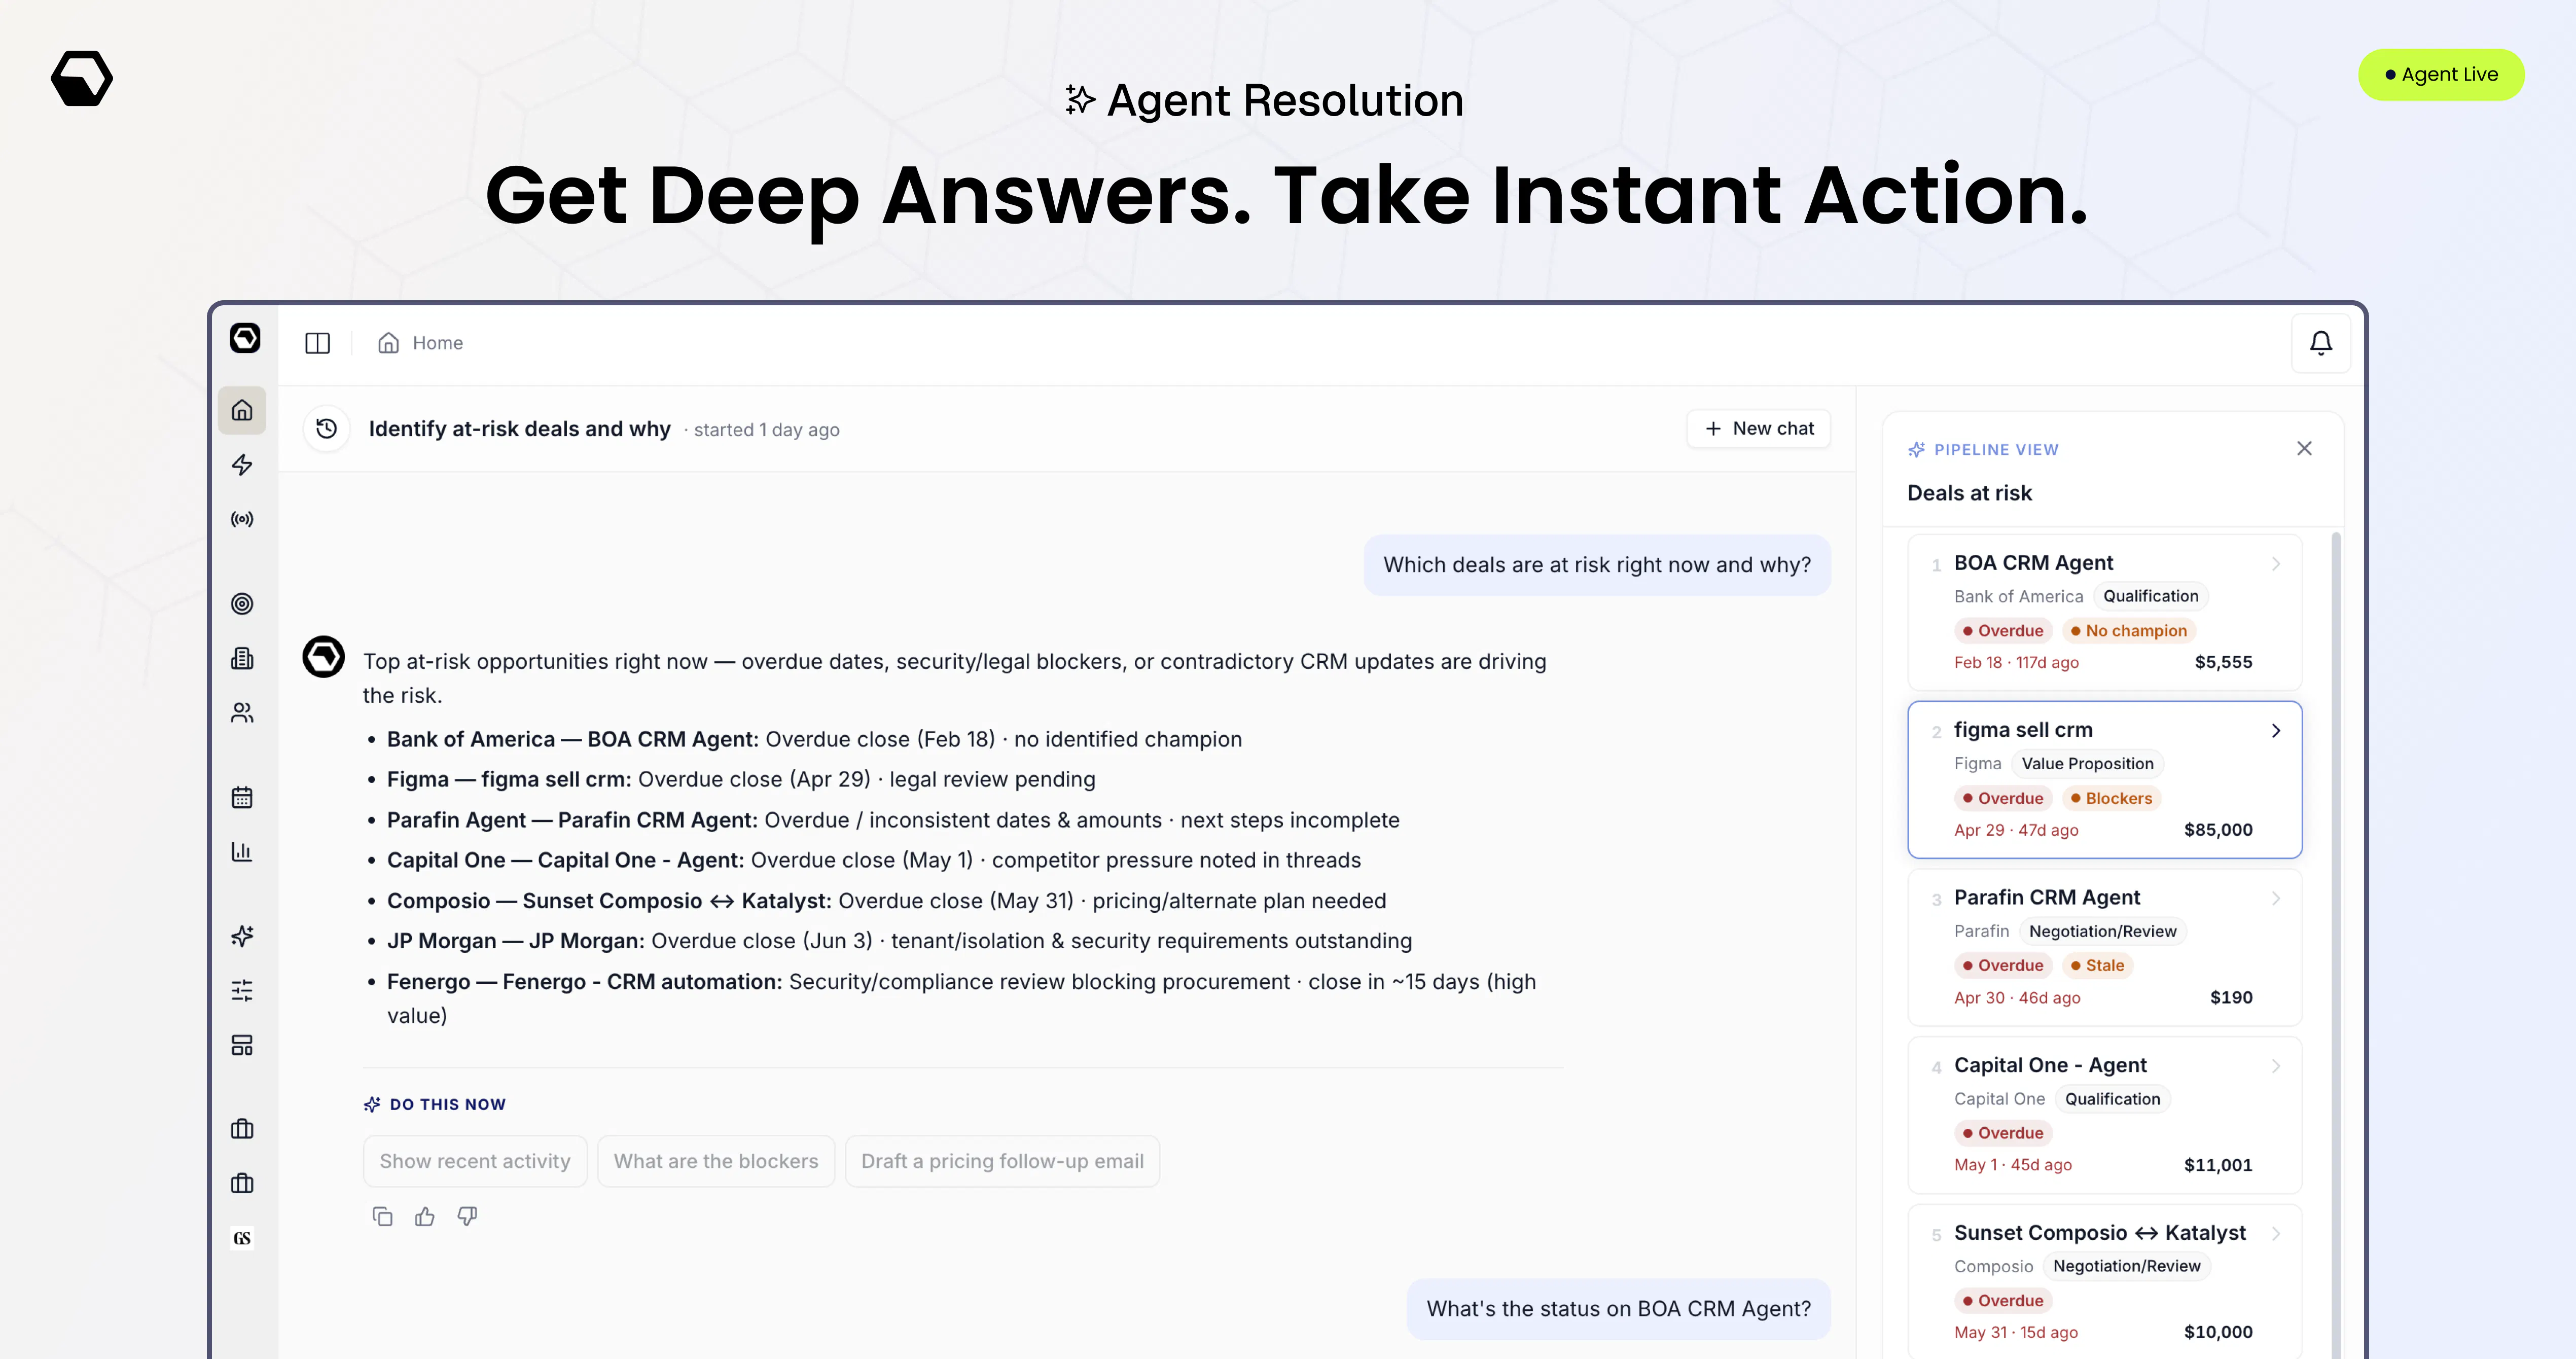Open the layout template sidebar icon
2576x1359 pixels.
coord(242,1045)
